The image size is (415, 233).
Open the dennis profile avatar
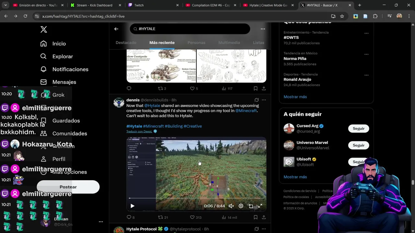pyautogui.click(x=119, y=103)
